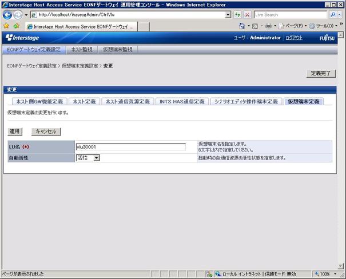The width and height of the screenshot is (346, 279).
Task: Click the Interstage logo
Action: click(x=22, y=38)
